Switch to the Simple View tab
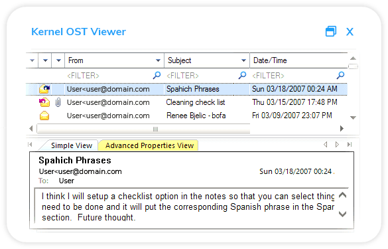 coord(72,145)
